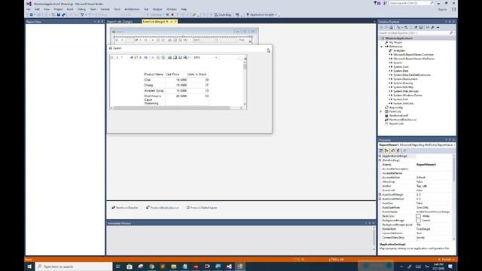Click the Windows Start button
Screen dimensions: 482x271
tap(29, 266)
